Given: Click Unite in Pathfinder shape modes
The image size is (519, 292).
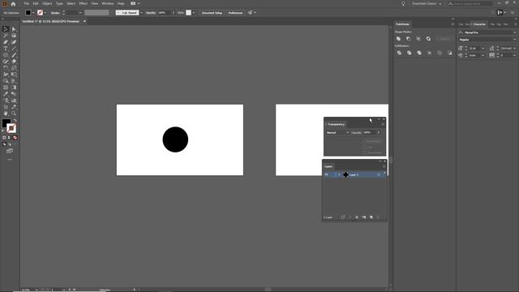Looking at the screenshot, I should [x=398, y=39].
